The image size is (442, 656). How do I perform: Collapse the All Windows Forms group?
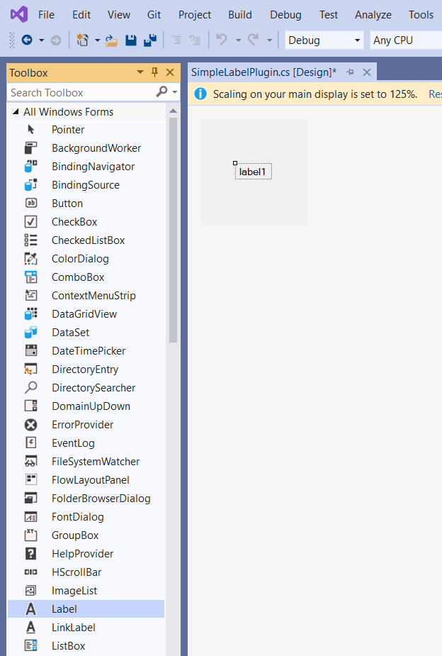point(16,112)
